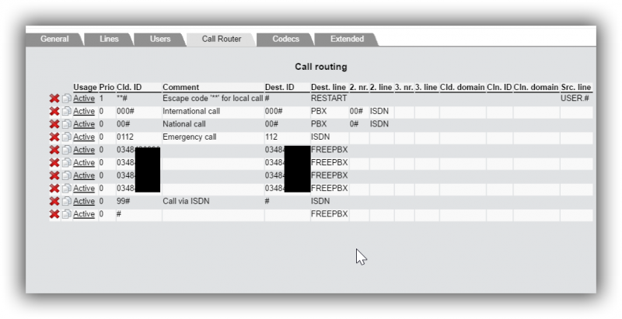Toggle Active status of International call

click(84, 112)
